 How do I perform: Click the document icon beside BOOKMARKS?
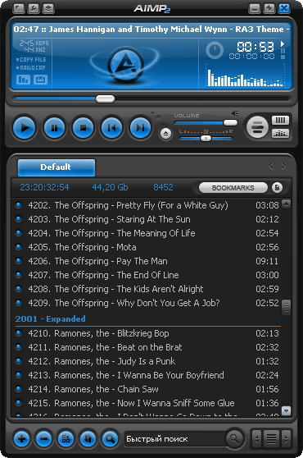(277, 187)
